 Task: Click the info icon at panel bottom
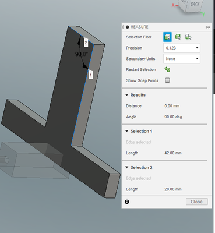127,202
